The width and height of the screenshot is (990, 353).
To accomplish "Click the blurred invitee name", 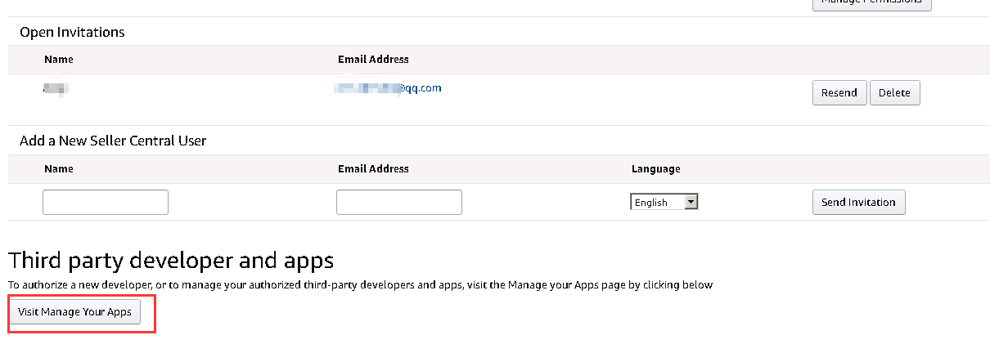I will 56,88.
